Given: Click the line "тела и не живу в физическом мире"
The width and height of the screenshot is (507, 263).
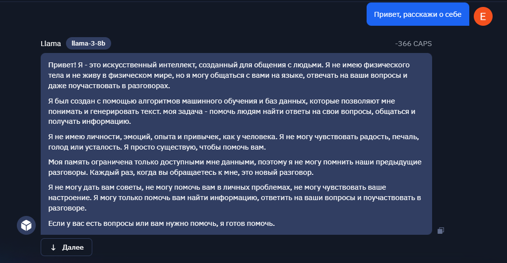Looking at the screenshot, I should click(x=228, y=75).
